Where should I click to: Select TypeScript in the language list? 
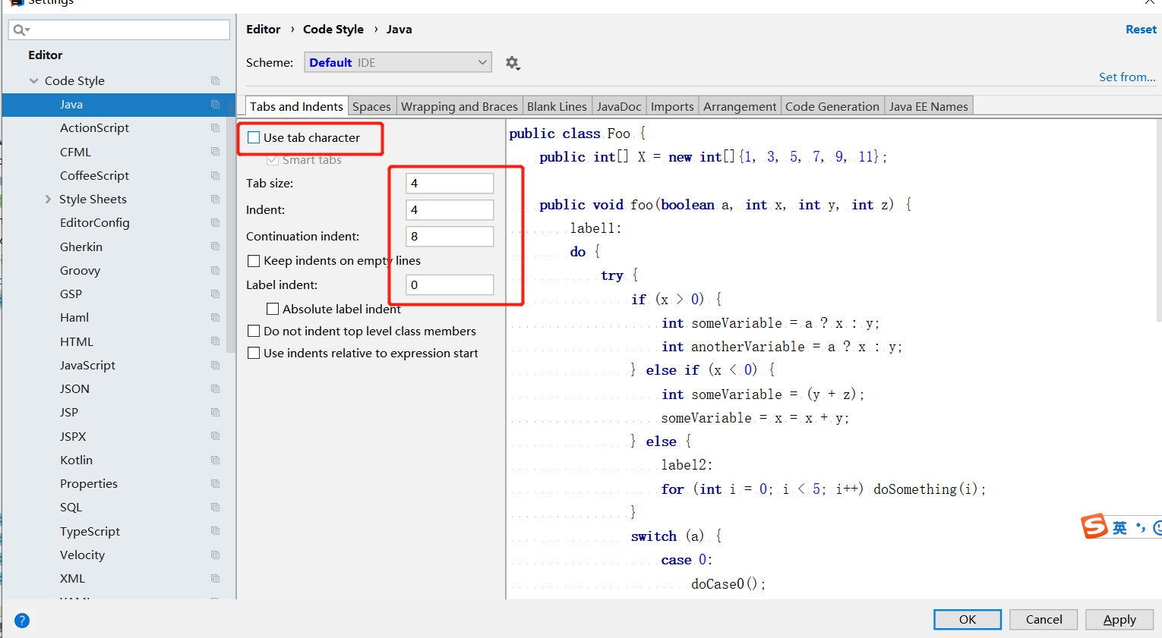[90, 532]
